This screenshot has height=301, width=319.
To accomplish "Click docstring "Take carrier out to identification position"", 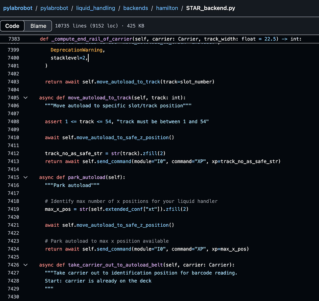I will [141, 273].
